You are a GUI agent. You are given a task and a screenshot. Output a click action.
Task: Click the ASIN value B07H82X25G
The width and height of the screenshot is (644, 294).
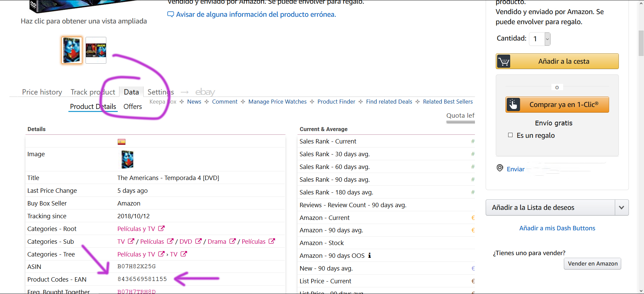tap(137, 267)
